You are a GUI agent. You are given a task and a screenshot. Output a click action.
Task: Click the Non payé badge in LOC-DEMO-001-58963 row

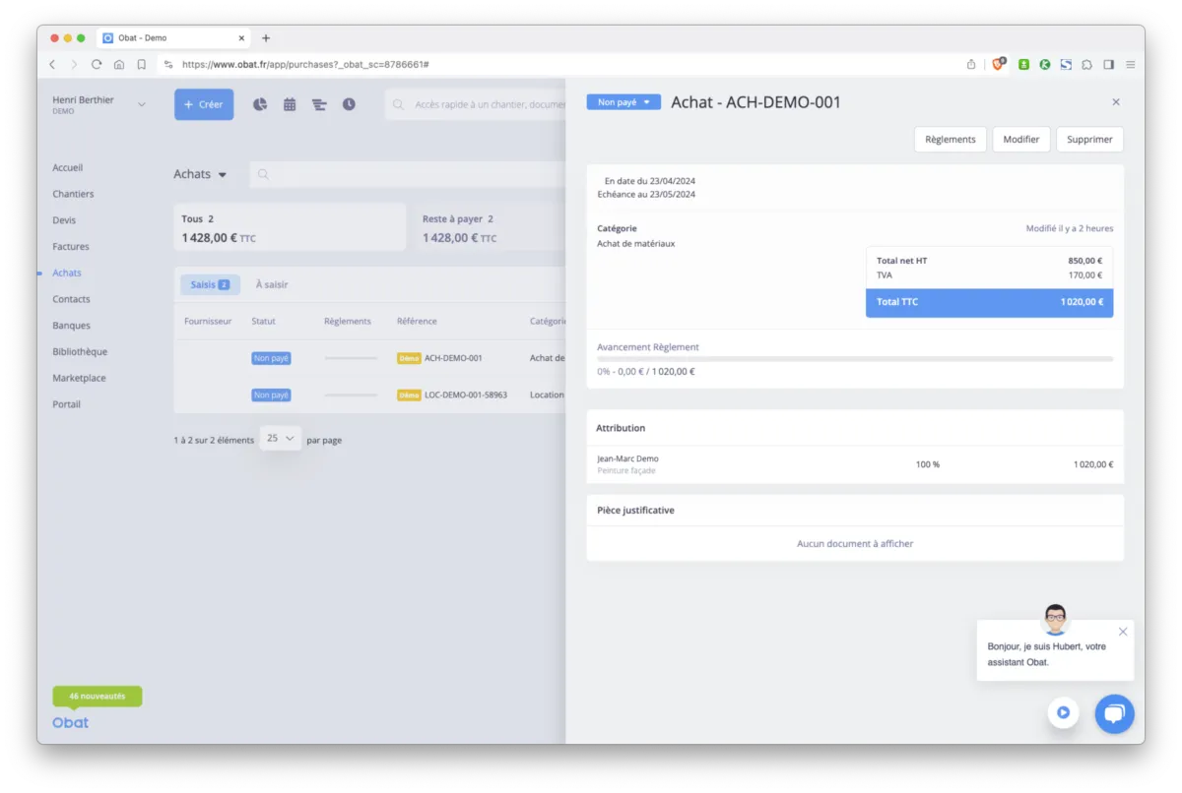pos(271,395)
